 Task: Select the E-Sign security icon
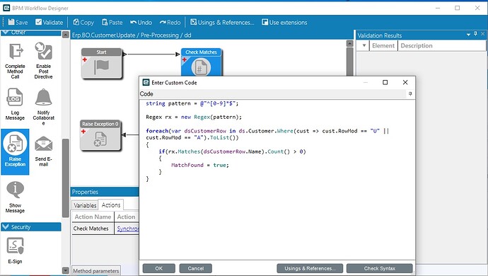16,246
